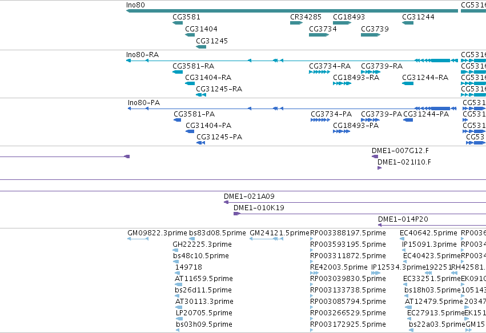
Task: Click the CG31244-RA transcript
Action: [x=408, y=83]
